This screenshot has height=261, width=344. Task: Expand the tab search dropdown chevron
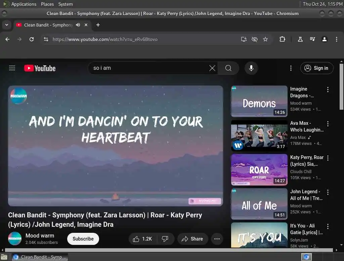tap(7, 25)
